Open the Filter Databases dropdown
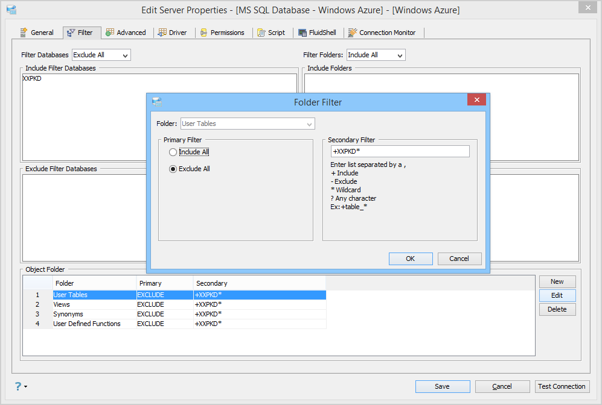Viewport: 602px width, 405px height. click(101, 55)
